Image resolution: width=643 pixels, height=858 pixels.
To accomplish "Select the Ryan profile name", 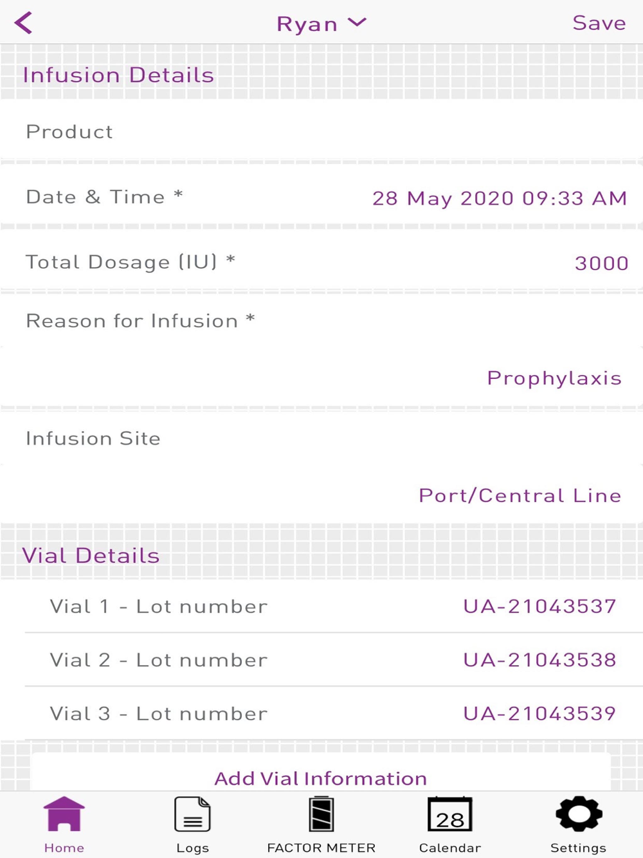I will click(307, 24).
